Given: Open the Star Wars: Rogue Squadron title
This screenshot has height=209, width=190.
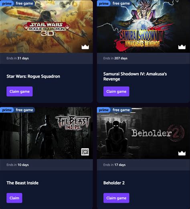Looking at the screenshot, I should [33, 76].
